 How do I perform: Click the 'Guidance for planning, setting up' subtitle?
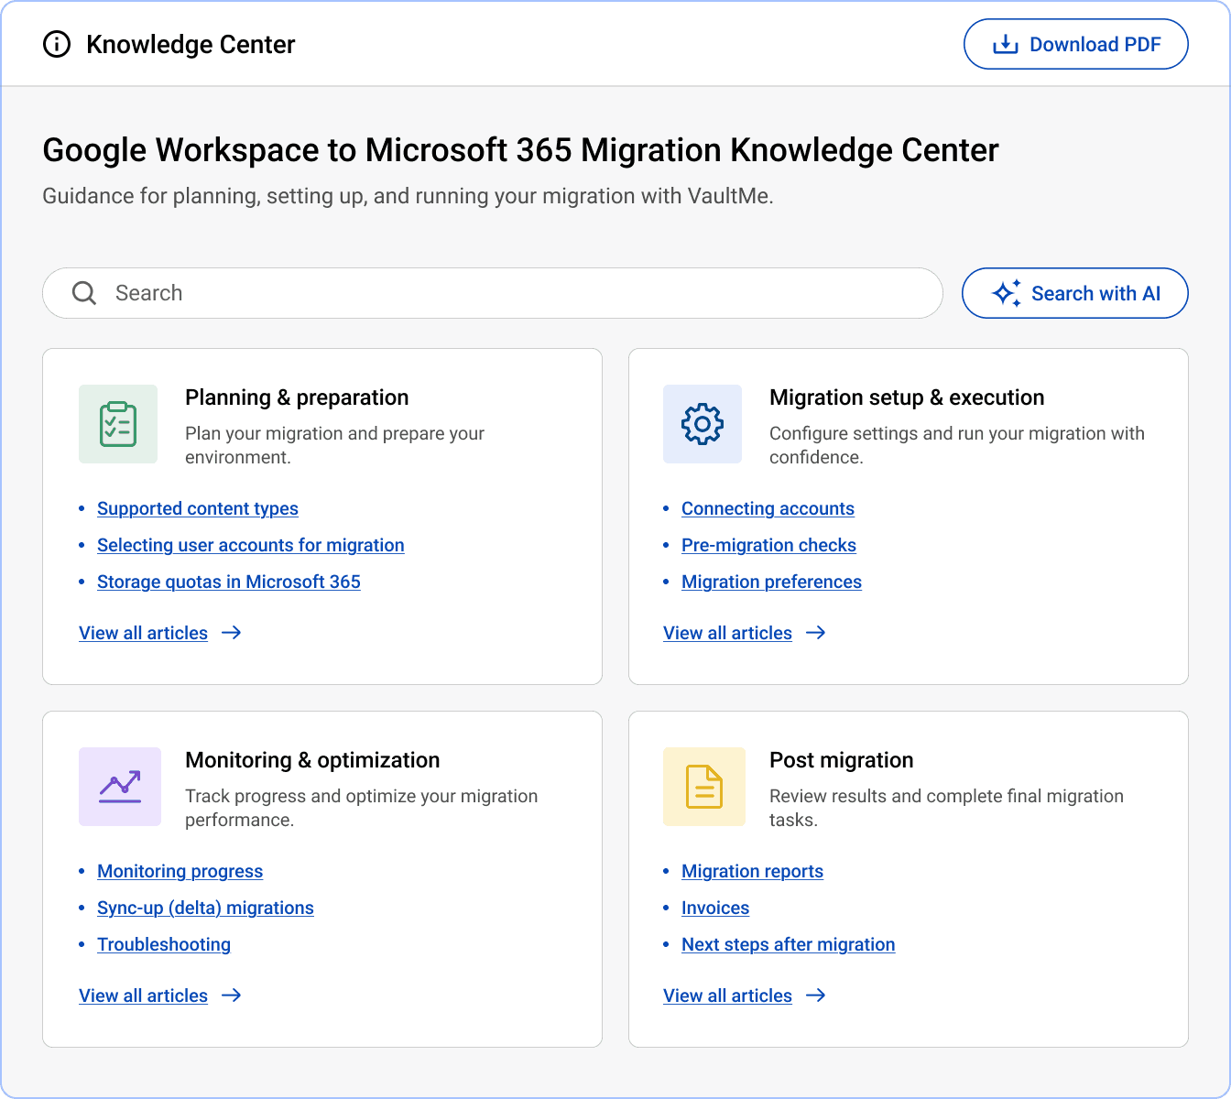point(409,196)
